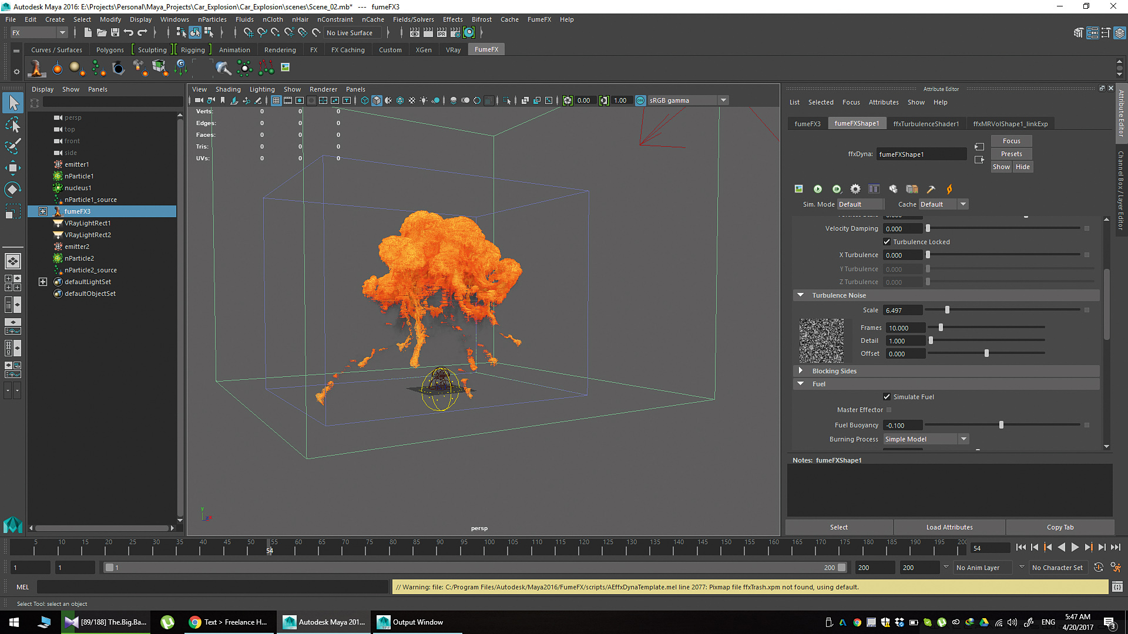Start simulation with green play icon
1128x634 pixels.
pyautogui.click(x=818, y=189)
